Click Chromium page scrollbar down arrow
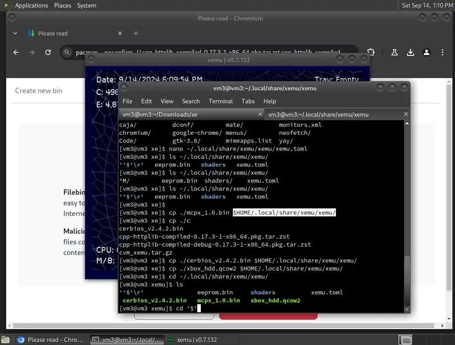 tap(449, 319)
